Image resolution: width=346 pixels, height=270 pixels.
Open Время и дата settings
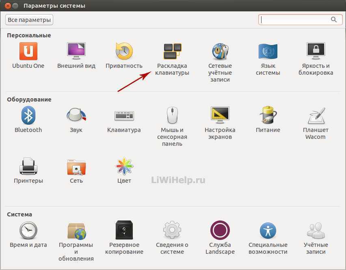pos(28,231)
